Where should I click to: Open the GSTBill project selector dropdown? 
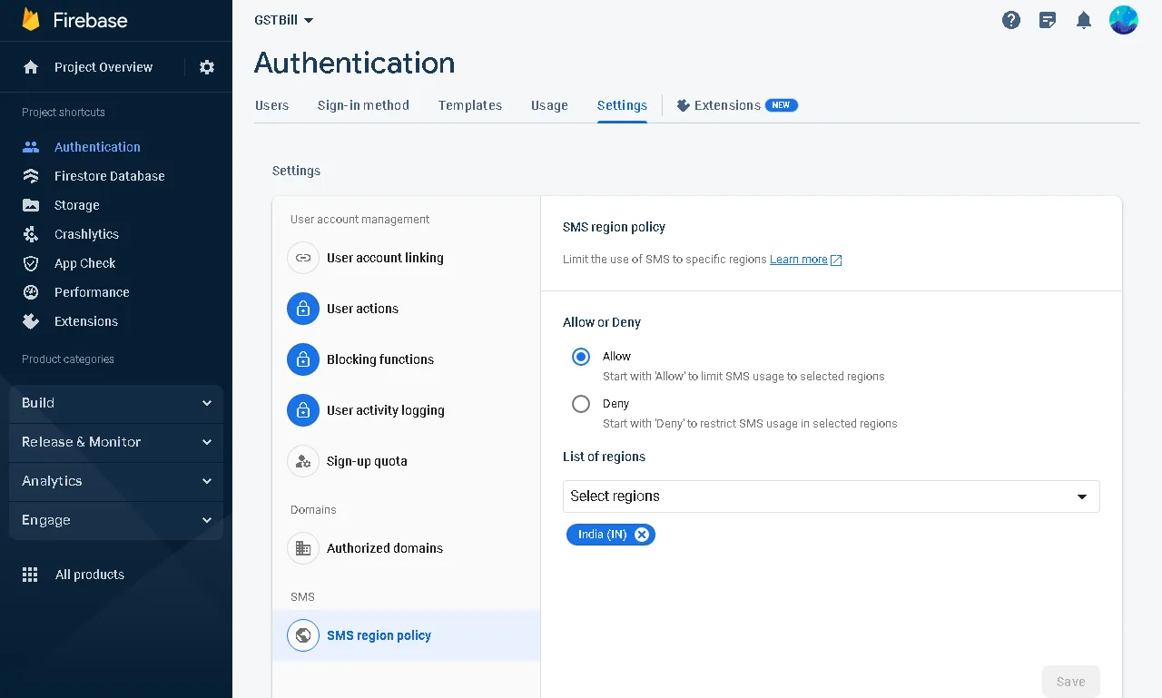coord(284,20)
